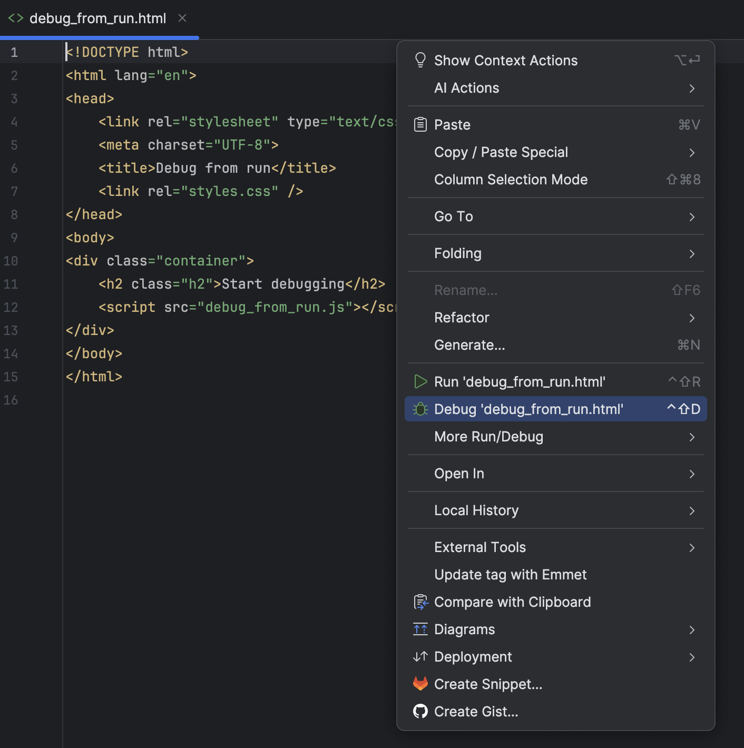Click the Deployment arrows icon
The width and height of the screenshot is (744, 748).
click(x=420, y=656)
